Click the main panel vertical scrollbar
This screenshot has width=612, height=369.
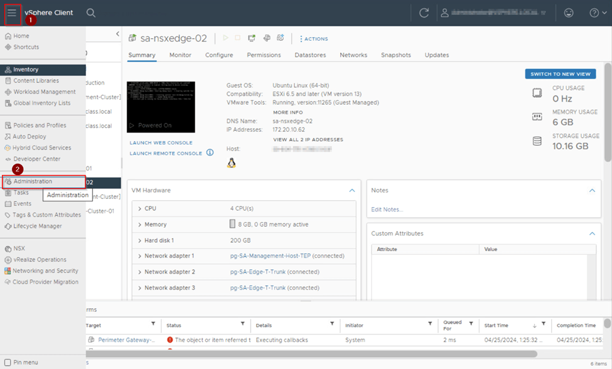coord(607,113)
